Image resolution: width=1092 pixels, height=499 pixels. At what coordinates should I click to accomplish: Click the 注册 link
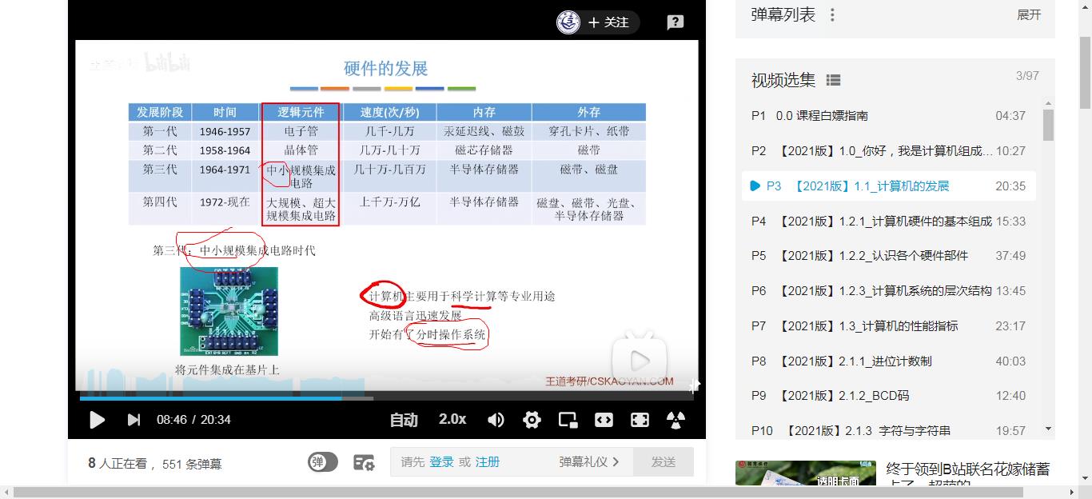point(488,462)
